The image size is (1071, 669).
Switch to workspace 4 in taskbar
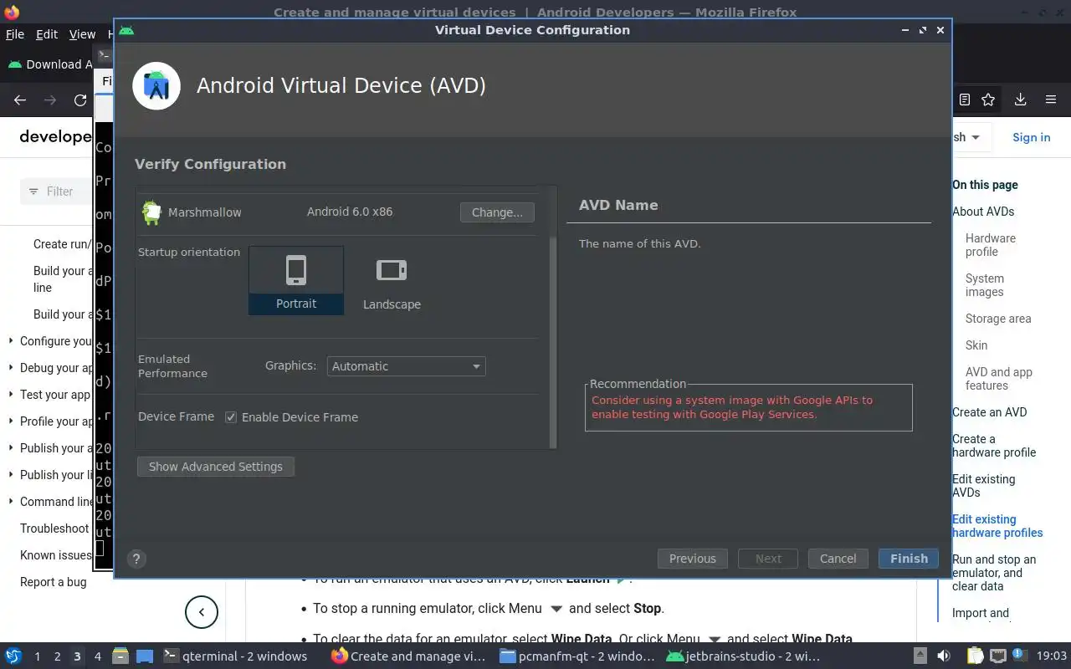click(x=97, y=656)
